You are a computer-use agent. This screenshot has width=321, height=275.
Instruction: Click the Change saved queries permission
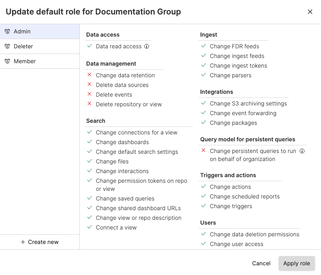(x=125, y=198)
